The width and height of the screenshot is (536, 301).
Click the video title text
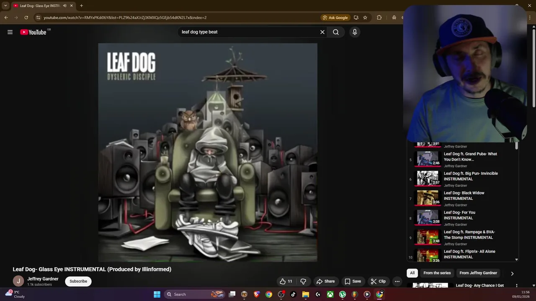(x=92, y=269)
